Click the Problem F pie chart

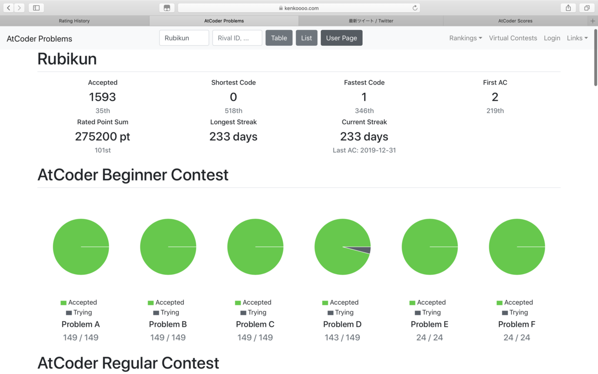click(x=517, y=247)
